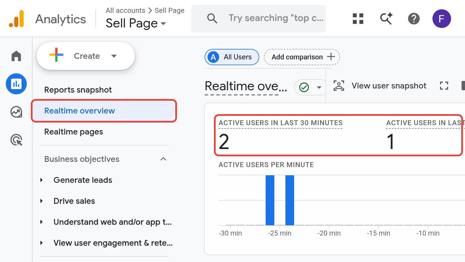
Task: Click the Realtime overview report title
Action: coord(246,86)
